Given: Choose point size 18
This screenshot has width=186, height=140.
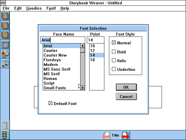Looking at the screenshot, I should point(97,60).
